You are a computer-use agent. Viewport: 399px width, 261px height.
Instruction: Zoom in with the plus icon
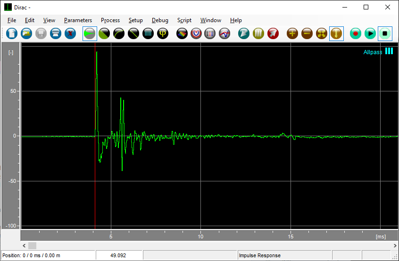[x=292, y=33]
